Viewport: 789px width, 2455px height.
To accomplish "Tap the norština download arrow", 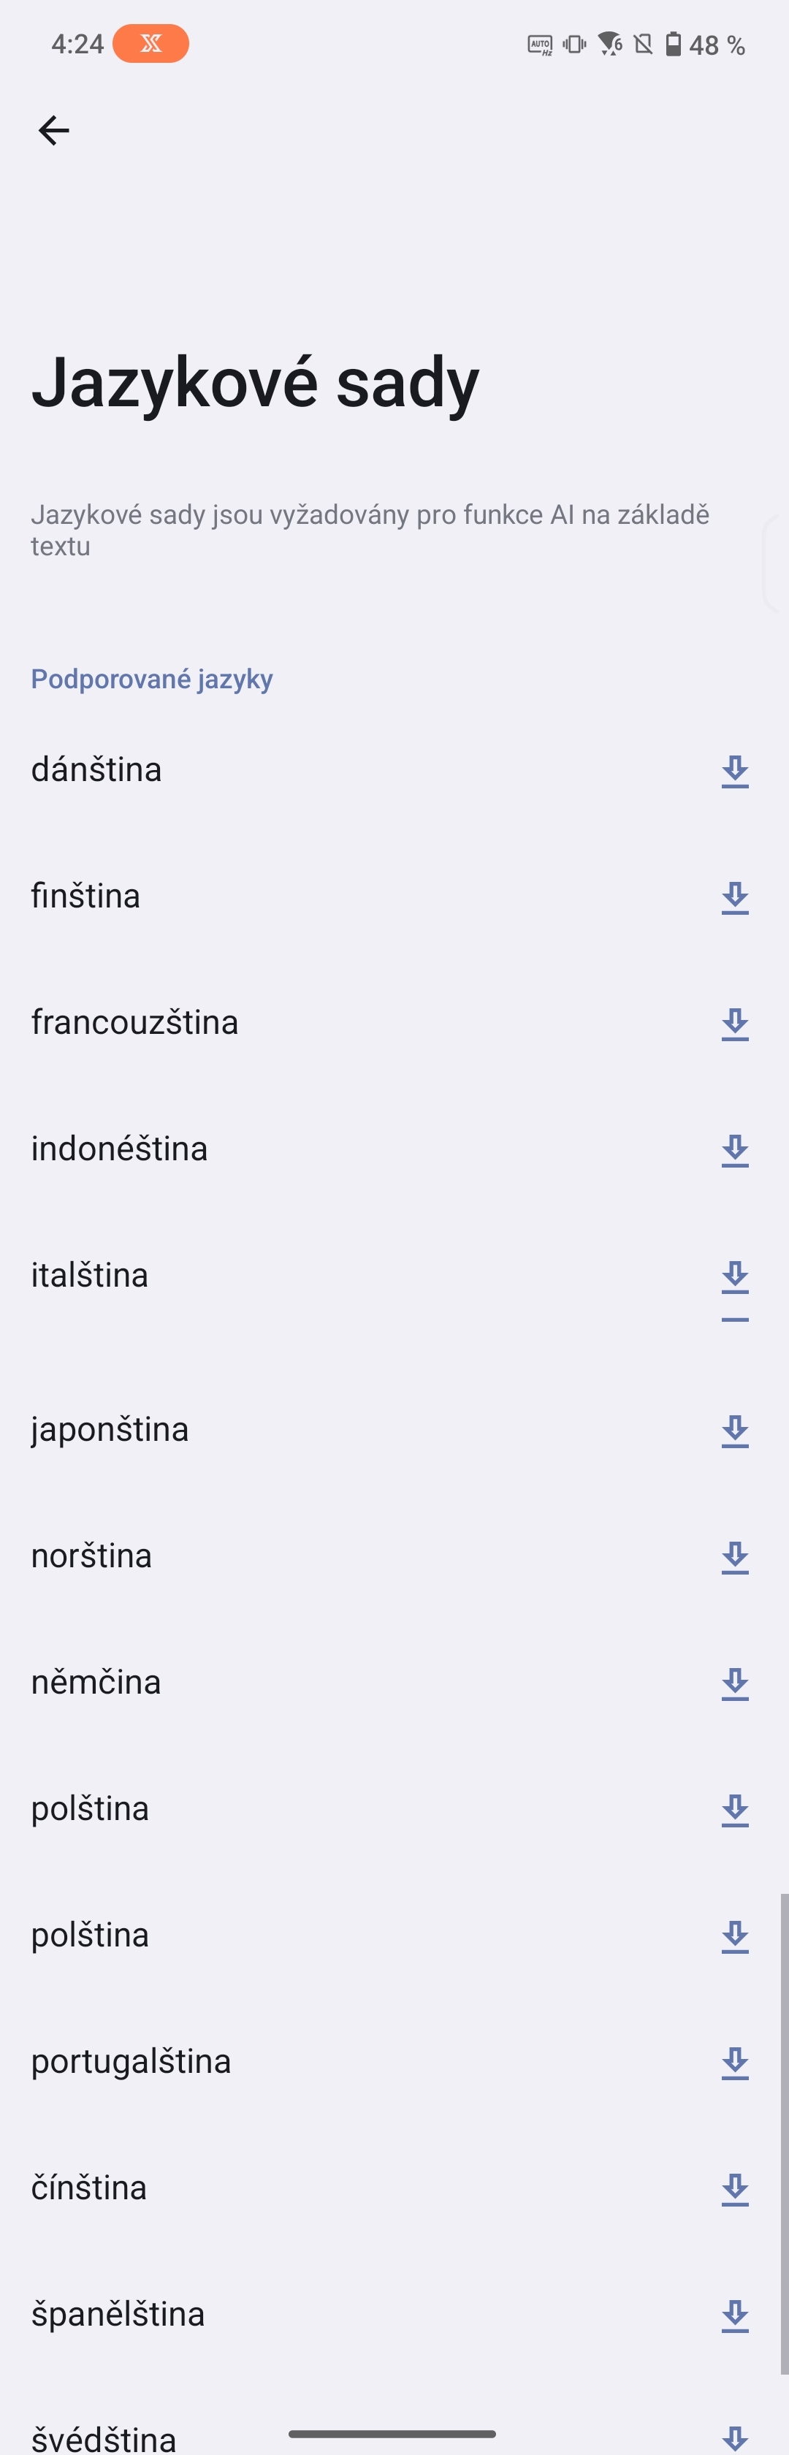I will 735,1557.
